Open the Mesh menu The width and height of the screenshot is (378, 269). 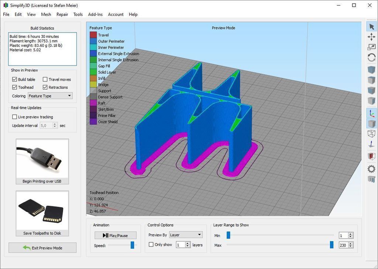[x=46, y=14]
